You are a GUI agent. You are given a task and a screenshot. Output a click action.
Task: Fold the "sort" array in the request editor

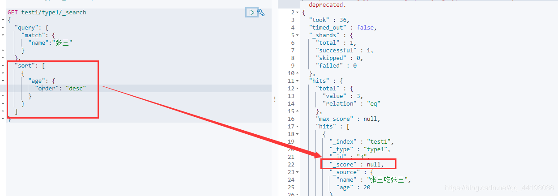(3, 66)
